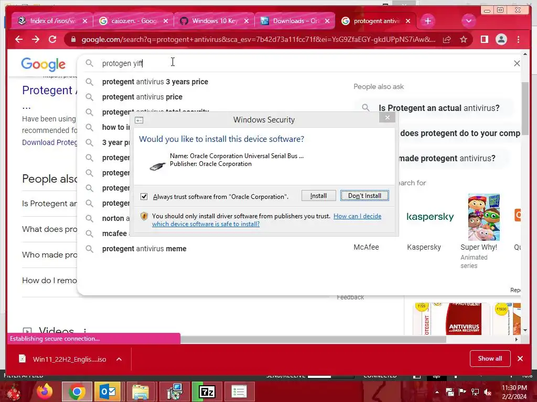Open the Win11_22H2 iso download menu arrow
This screenshot has width=537, height=402.
119,359
